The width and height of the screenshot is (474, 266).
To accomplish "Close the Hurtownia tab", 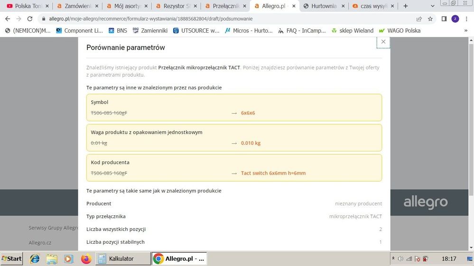I will 343,6.
